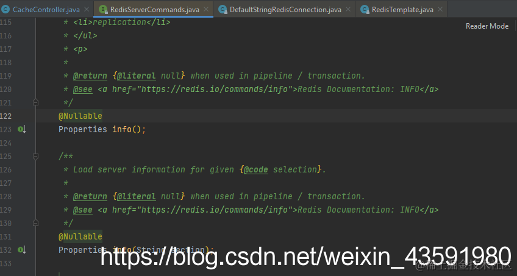Click line number 126 in the gutter

5,169
